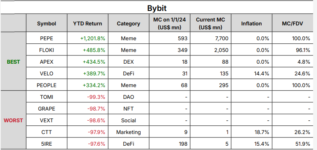The image size is (317, 150).
Task: Select the YTD Return column header
Action: point(87,23)
